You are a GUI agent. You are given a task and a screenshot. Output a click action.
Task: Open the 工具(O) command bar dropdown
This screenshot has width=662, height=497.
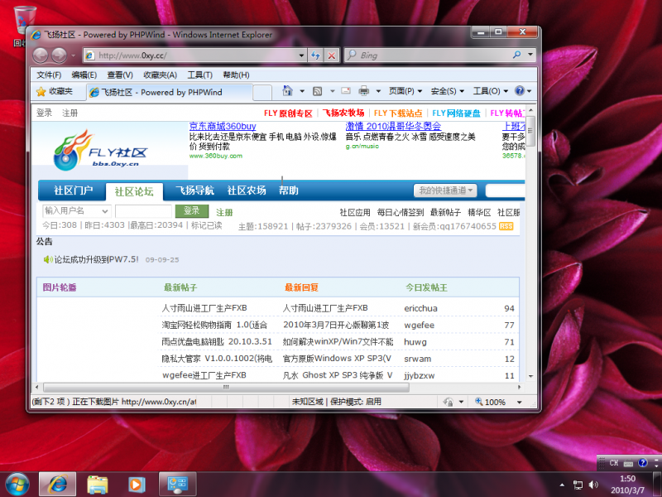490,91
